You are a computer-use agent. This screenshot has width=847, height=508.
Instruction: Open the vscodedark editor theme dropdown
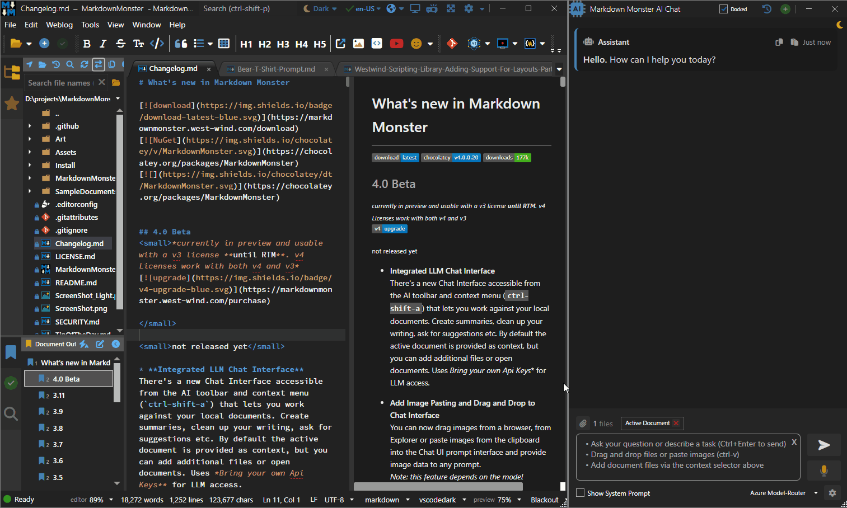pyautogui.click(x=443, y=500)
